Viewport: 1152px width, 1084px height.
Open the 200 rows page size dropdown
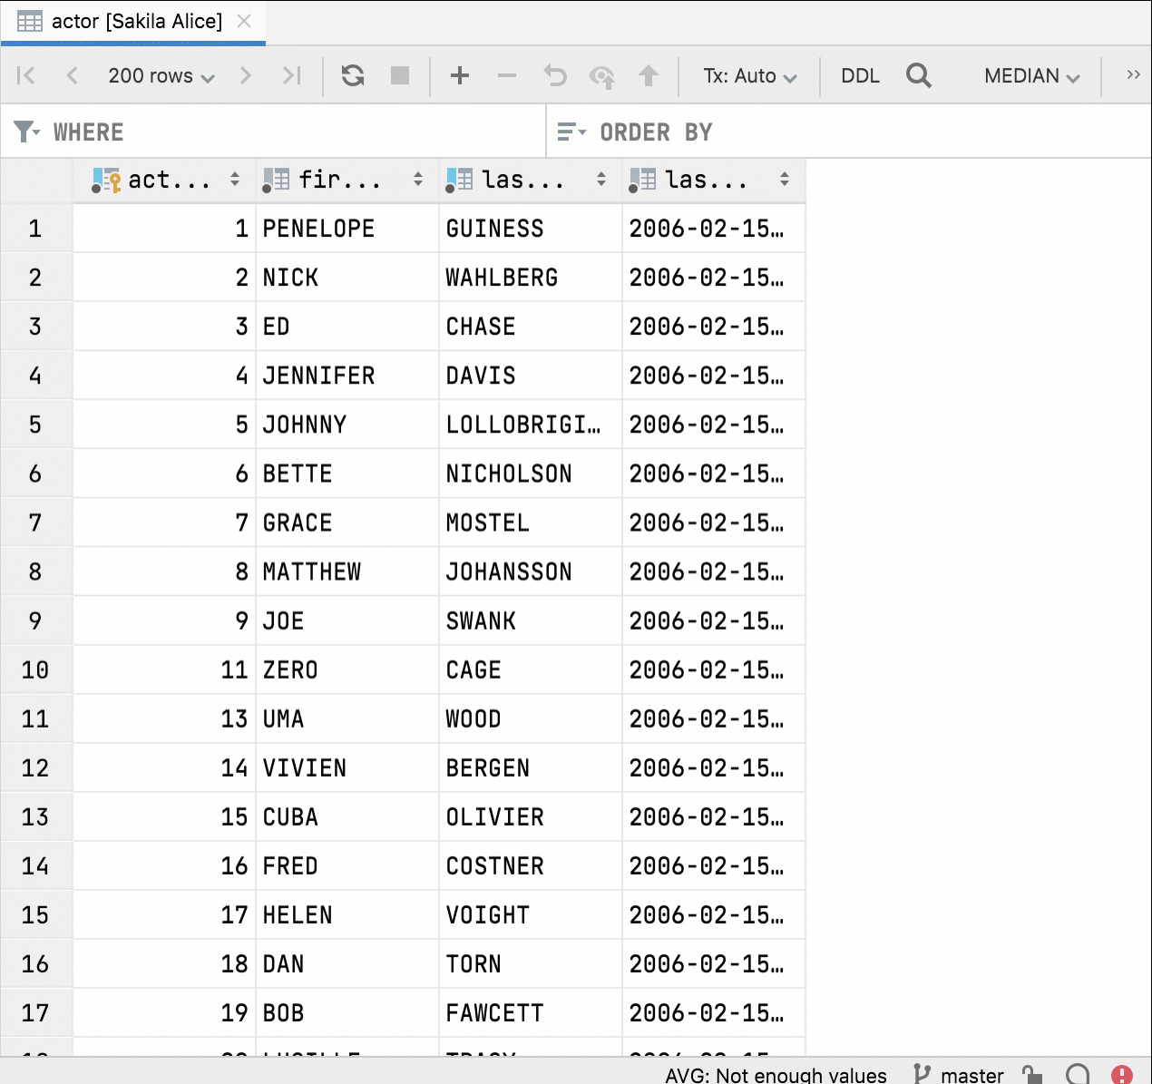[161, 75]
